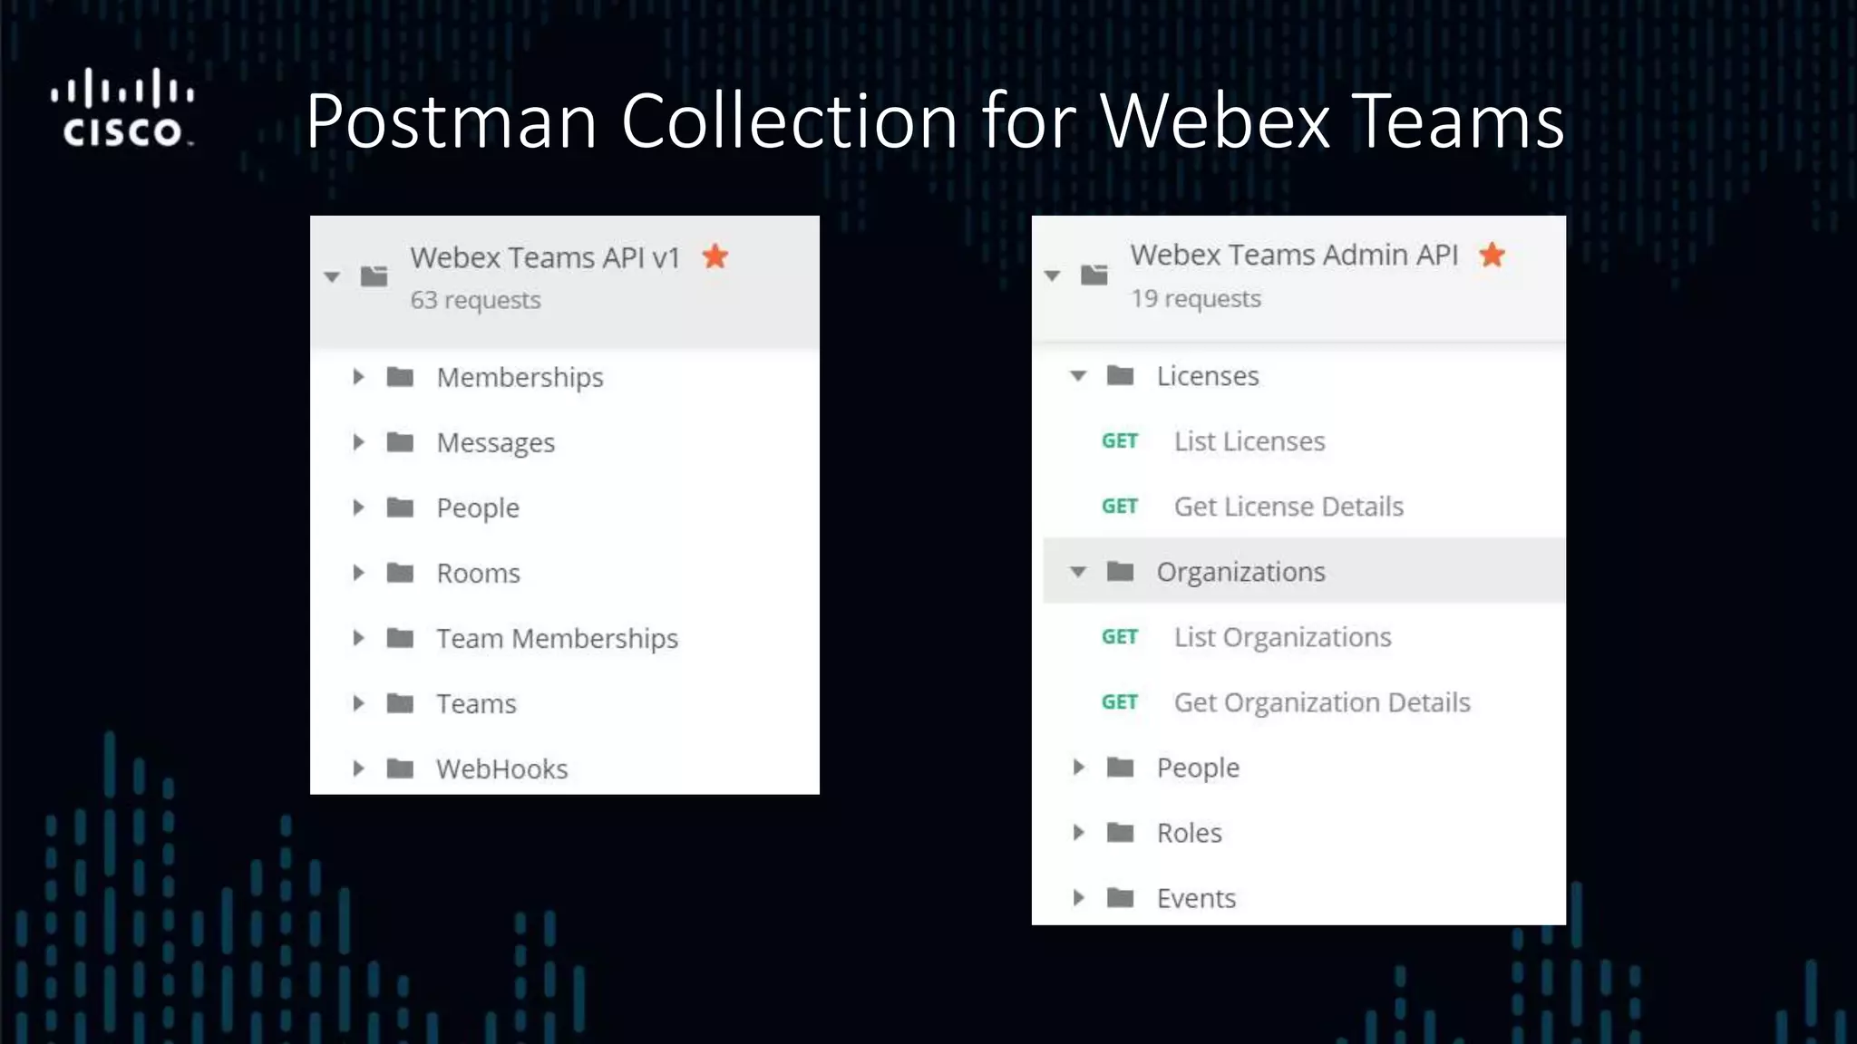1857x1044 pixels.
Task: Click the GET badge beside Get License Details
Action: pos(1120,506)
